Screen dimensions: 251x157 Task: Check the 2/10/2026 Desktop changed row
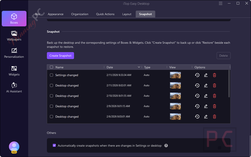[x=51, y=96]
